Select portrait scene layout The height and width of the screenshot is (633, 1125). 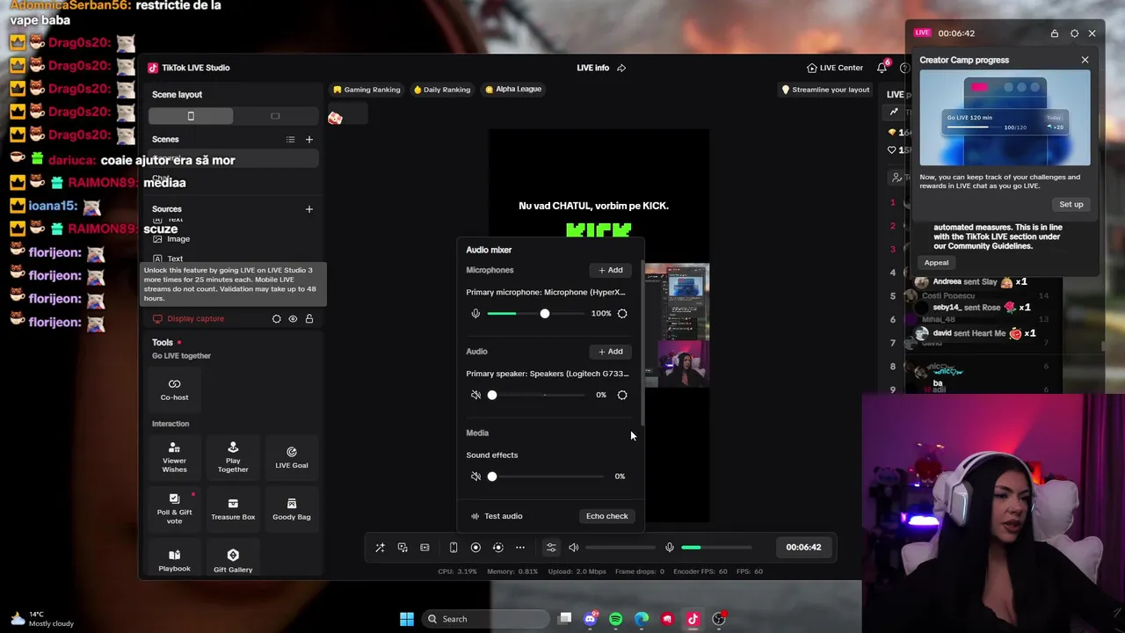[191, 116]
